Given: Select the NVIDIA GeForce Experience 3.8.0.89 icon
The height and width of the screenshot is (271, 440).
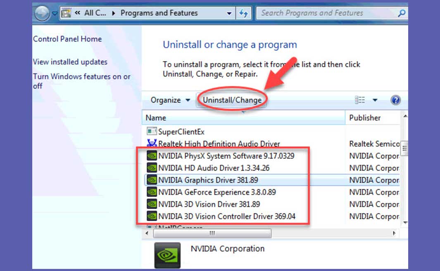Looking at the screenshot, I should pyautogui.click(x=152, y=192).
